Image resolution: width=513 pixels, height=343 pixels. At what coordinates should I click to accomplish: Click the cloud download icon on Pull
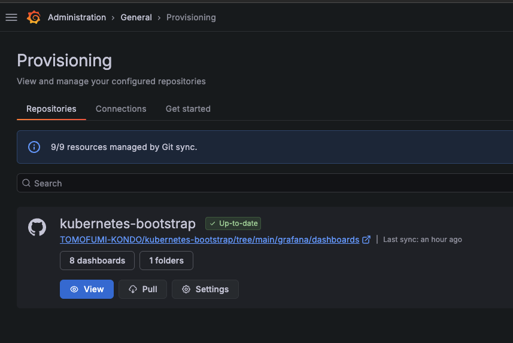click(133, 289)
